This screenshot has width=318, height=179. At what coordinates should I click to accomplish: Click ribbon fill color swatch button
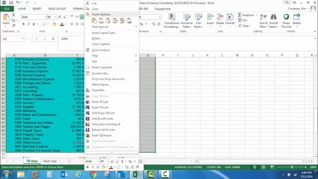[x=54, y=24]
